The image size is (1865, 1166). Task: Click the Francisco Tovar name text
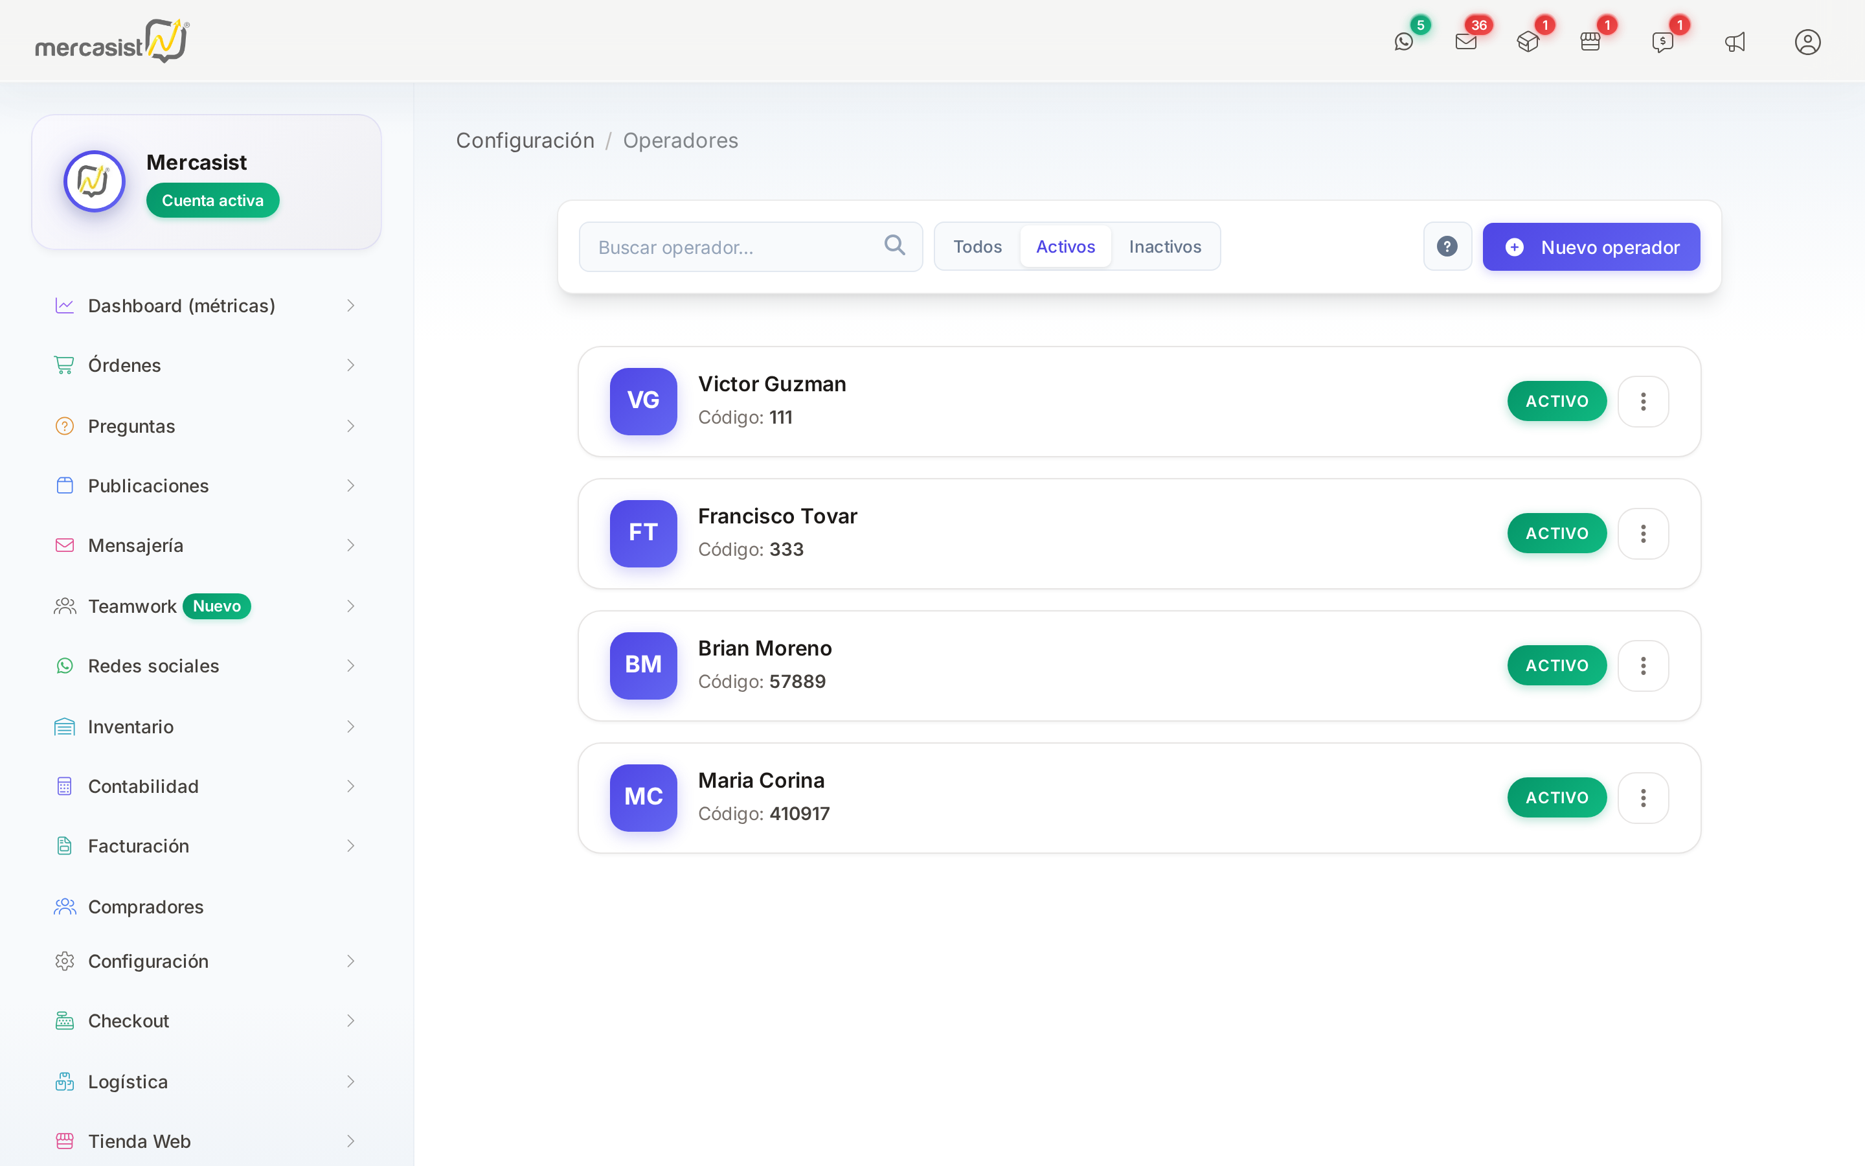[777, 516]
